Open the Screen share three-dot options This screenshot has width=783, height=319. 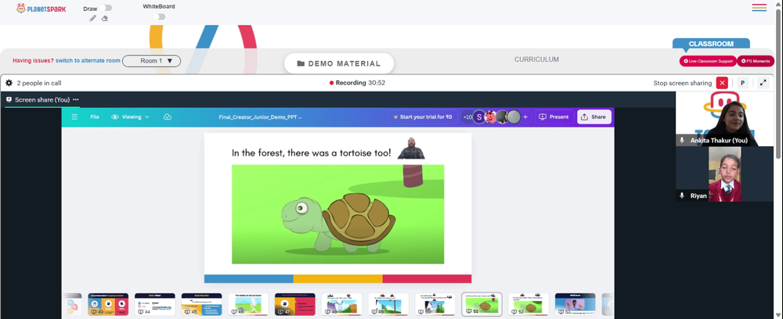point(76,100)
